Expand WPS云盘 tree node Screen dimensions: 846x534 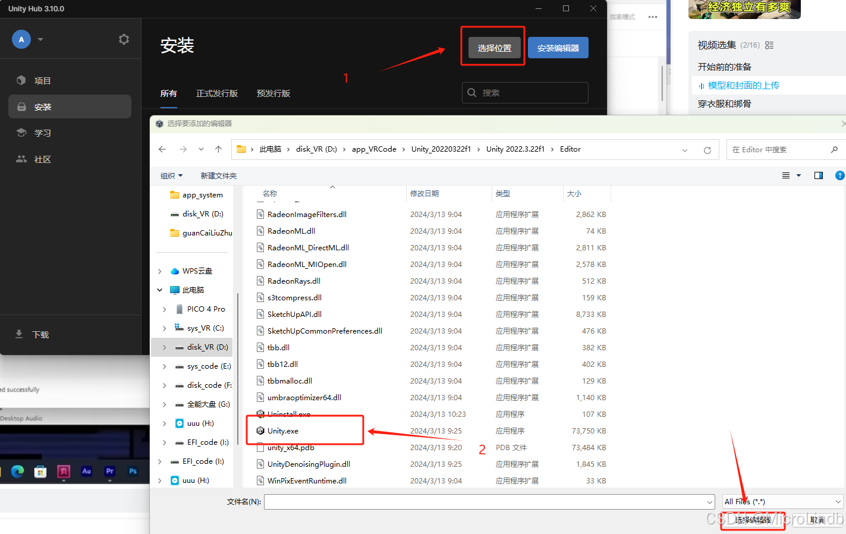tap(159, 271)
